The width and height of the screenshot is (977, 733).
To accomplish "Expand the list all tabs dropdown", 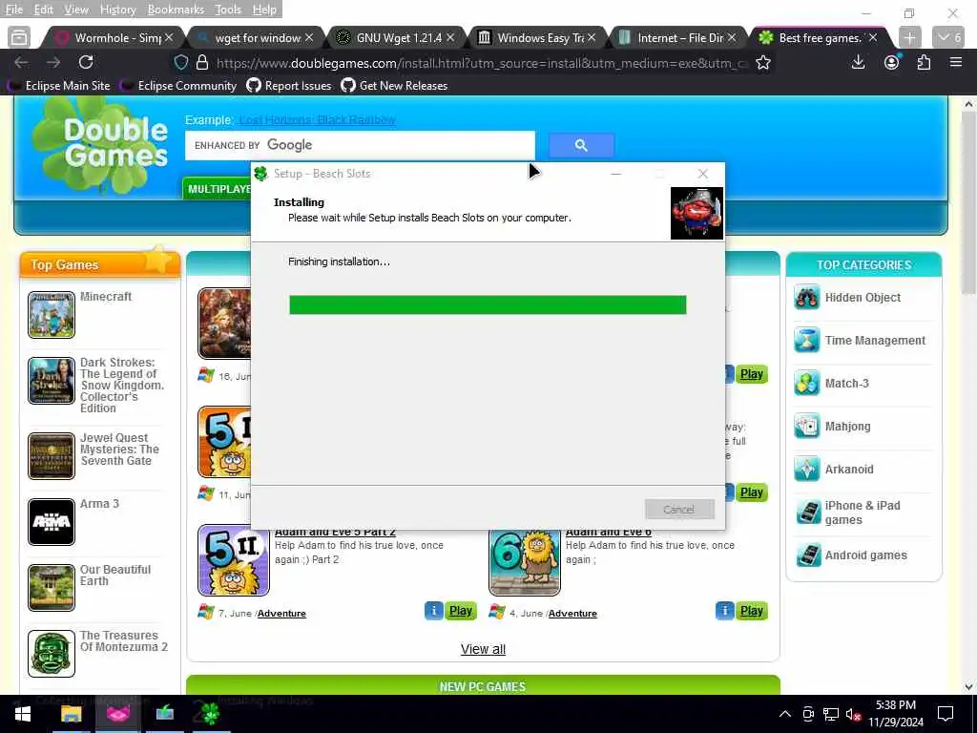I will click(948, 38).
